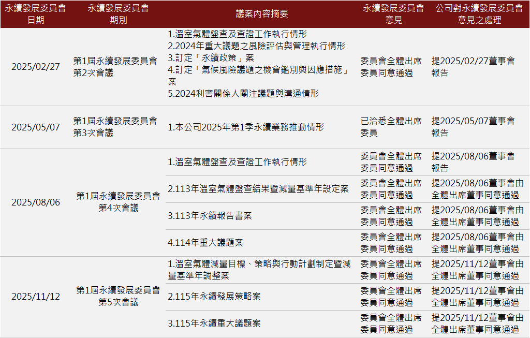Click the 永續發展委員會日期 column header
Screen dimensions: 530x338
[36, 14]
